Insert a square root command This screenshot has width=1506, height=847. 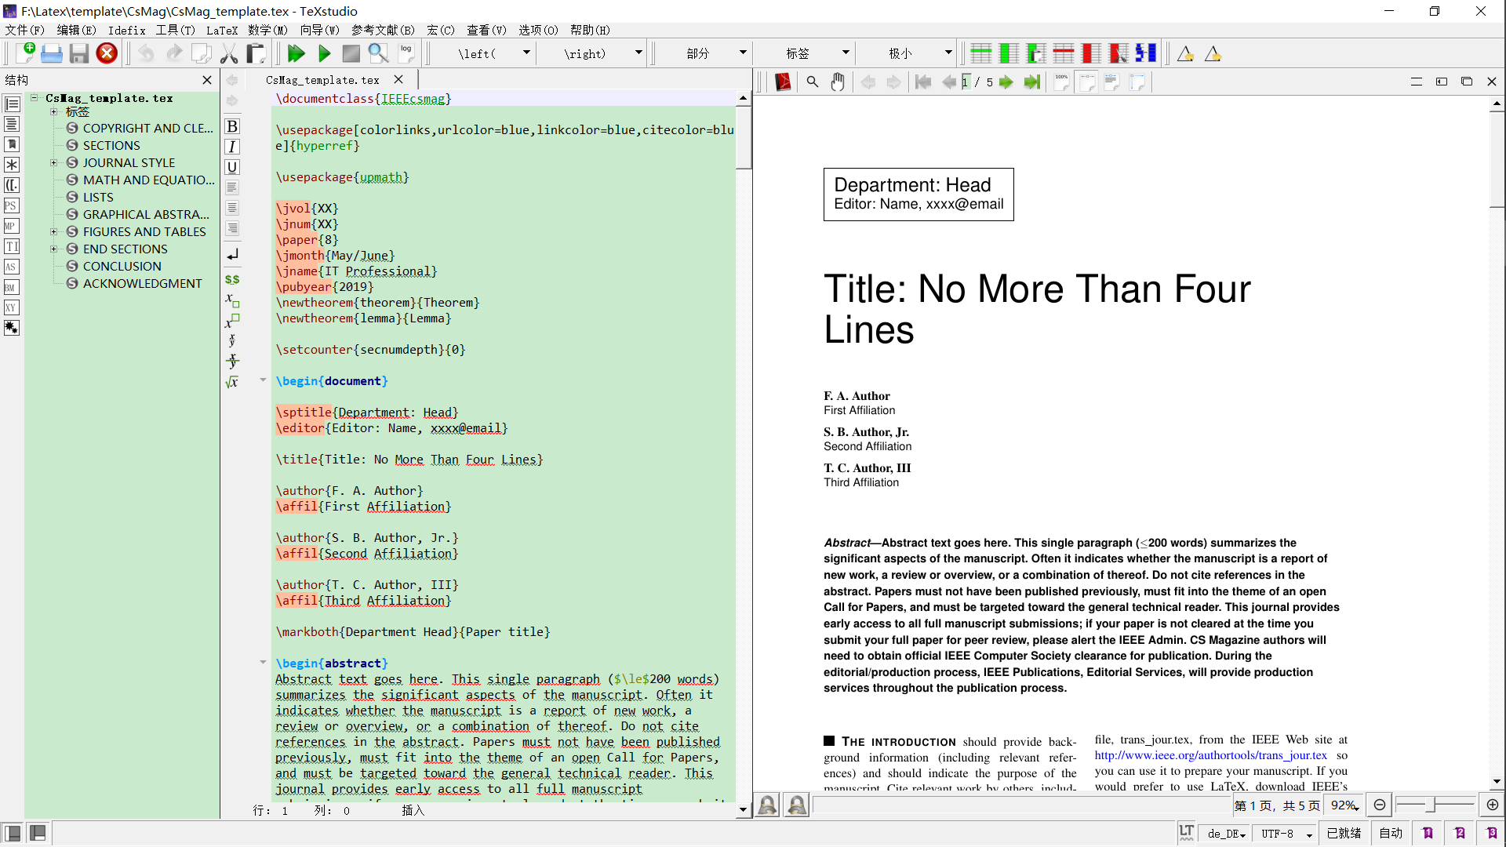[232, 382]
